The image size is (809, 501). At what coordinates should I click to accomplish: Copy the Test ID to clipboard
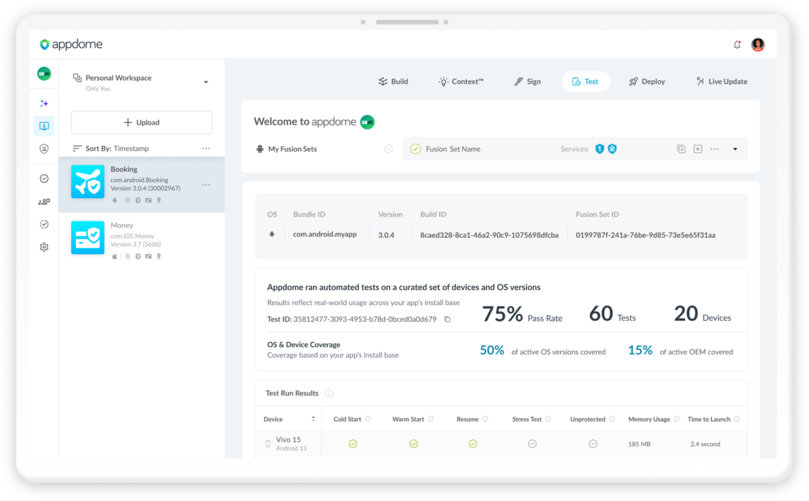click(447, 319)
